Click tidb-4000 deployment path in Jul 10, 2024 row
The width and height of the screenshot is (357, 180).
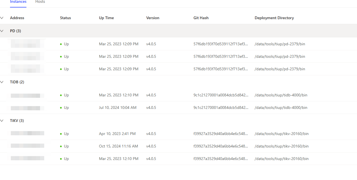(x=281, y=107)
